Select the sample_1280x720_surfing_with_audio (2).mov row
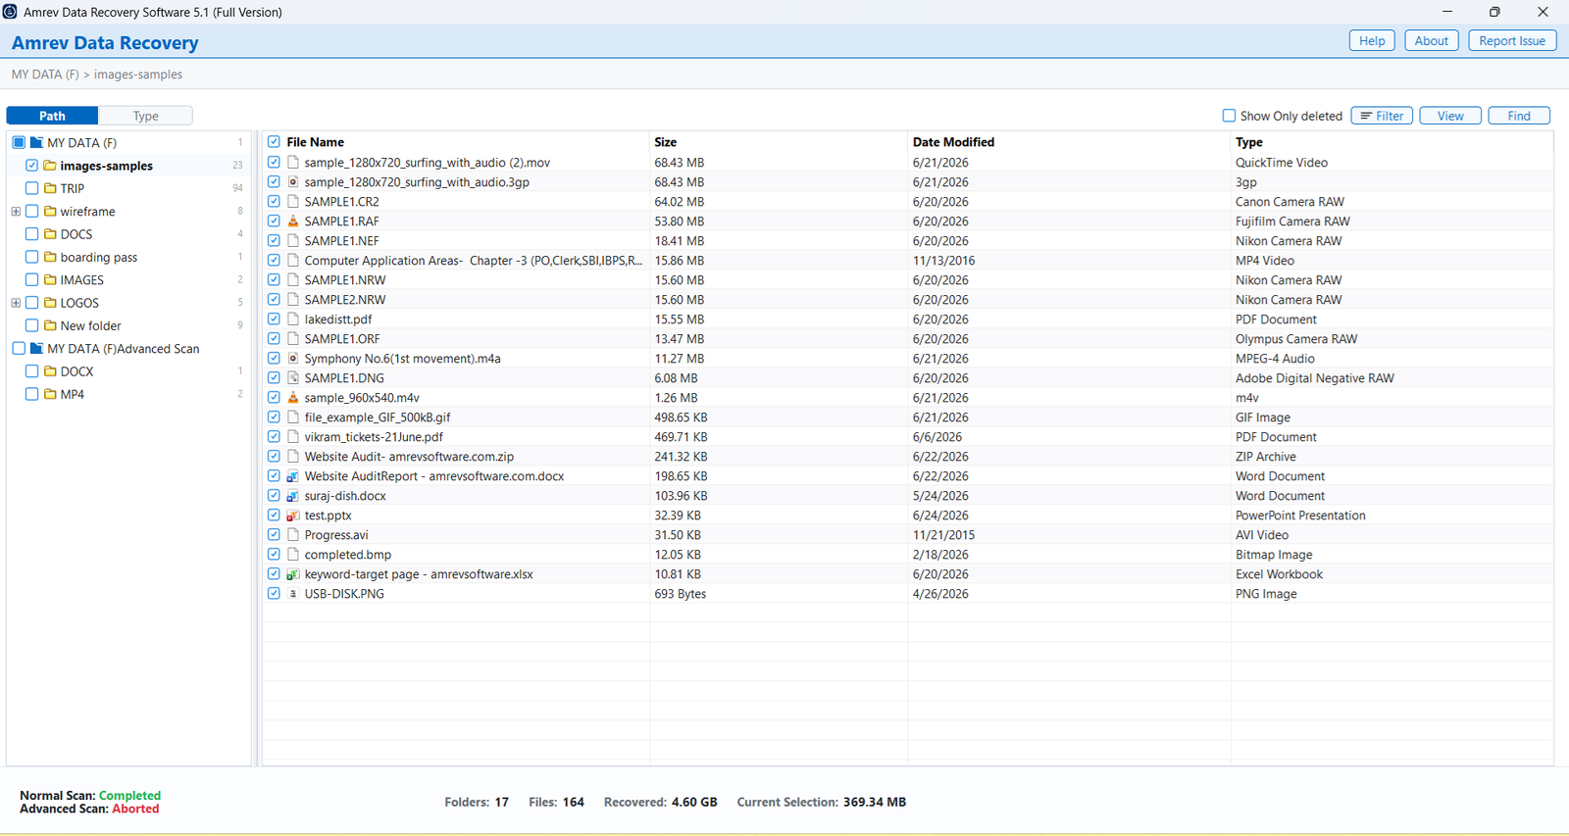 [x=907, y=163]
